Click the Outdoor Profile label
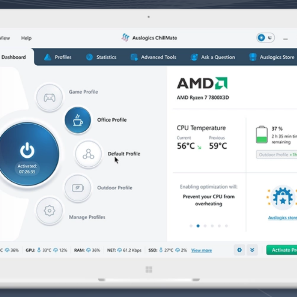This screenshot has height=297, width=297. [x=115, y=188]
